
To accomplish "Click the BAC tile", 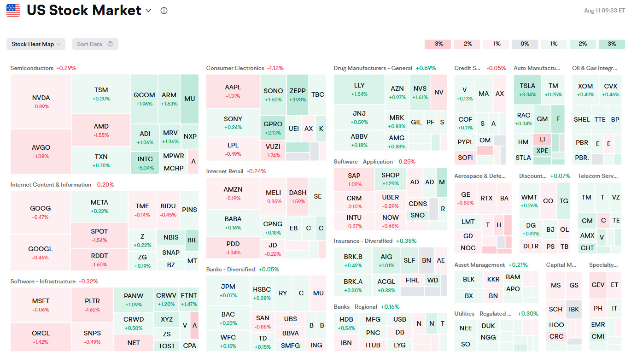I will point(228,318).
